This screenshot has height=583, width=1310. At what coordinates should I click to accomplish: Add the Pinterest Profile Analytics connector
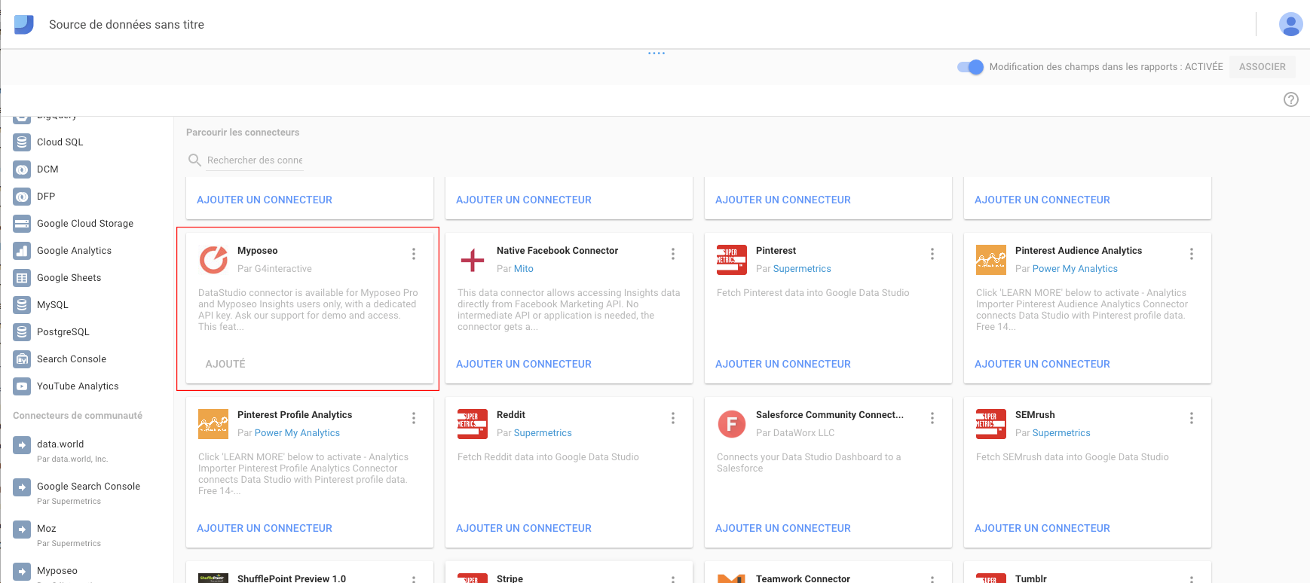click(265, 528)
